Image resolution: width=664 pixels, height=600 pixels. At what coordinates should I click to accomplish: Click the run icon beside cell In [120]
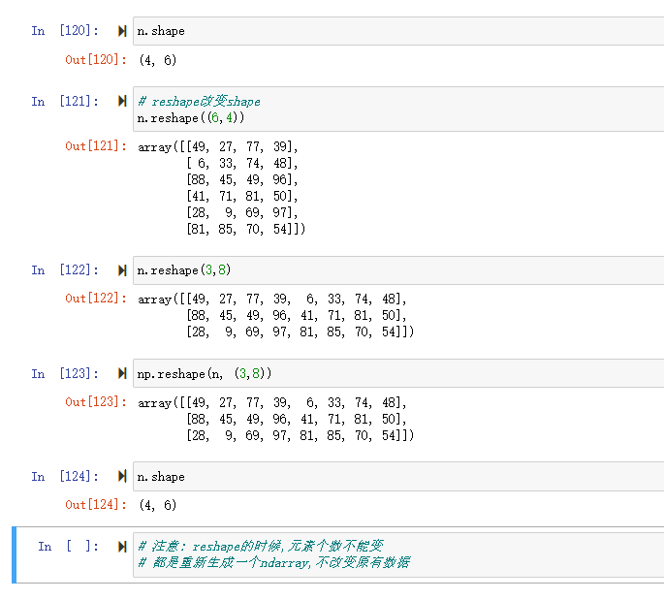[x=122, y=31]
